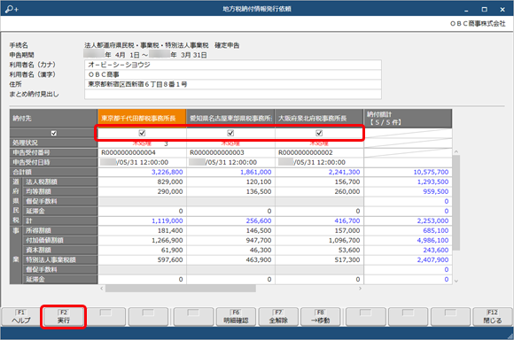Viewport: 514px width, 340px height.
Task: Toggle the select-all checkbox in 納付先 column
Action: pos(54,134)
